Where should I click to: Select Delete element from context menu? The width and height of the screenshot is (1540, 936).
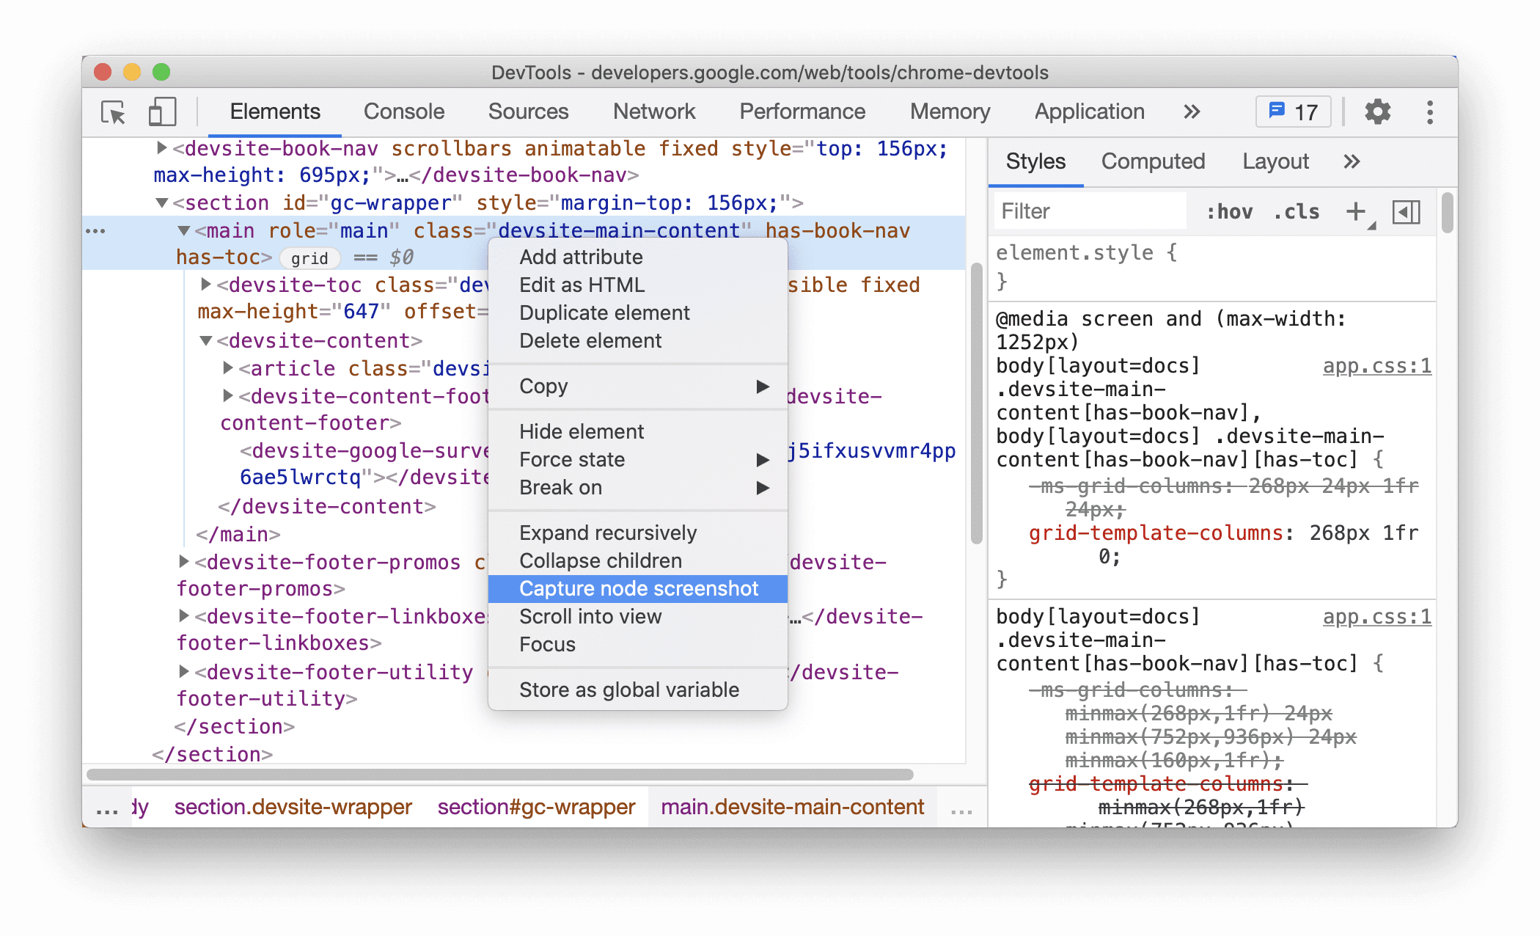pyautogui.click(x=591, y=340)
